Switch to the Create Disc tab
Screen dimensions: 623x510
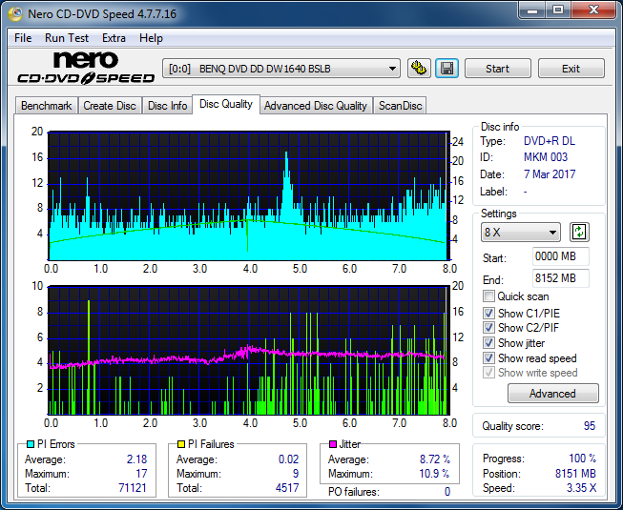pos(110,106)
